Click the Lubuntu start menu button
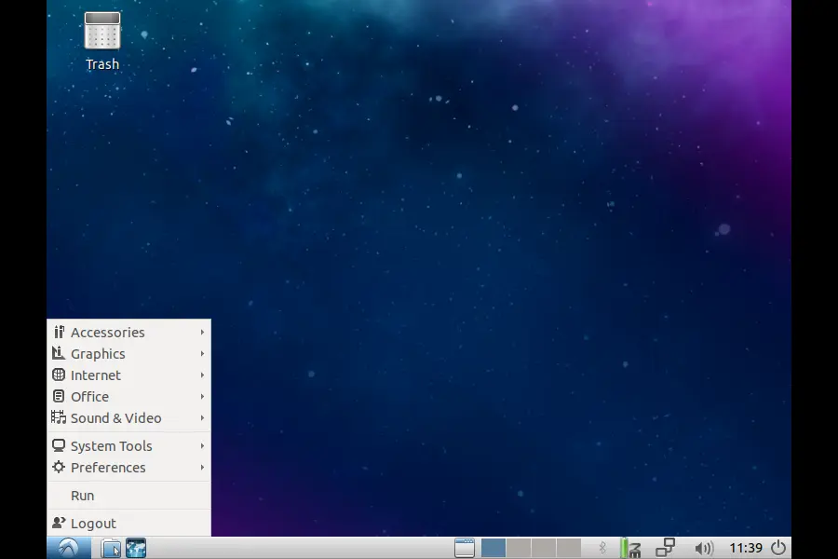 [68, 548]
